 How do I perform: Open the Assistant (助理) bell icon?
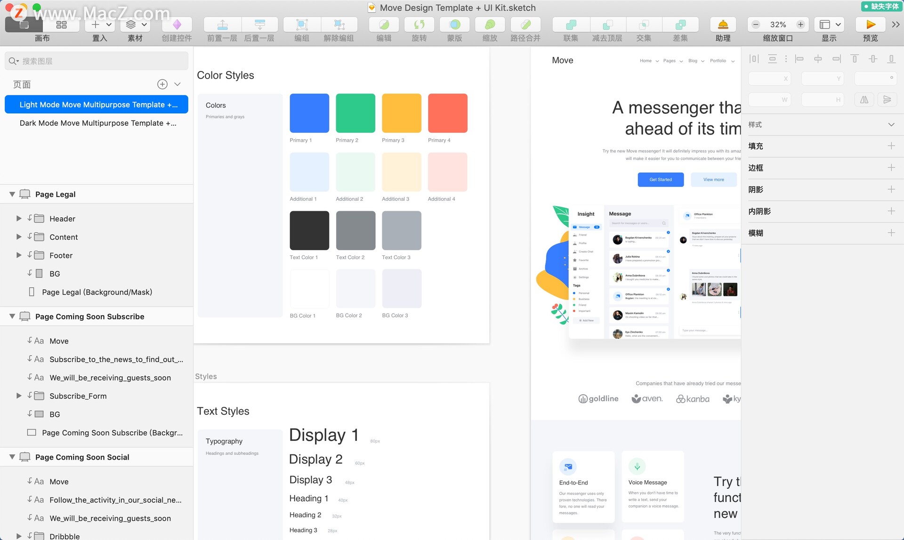(x=723, y=24)
